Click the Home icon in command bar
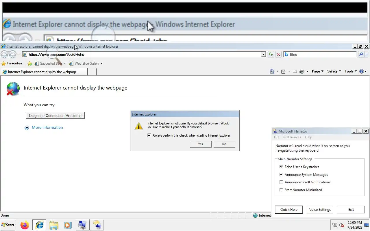Viewport: 370px width, 231px height. (272, 71)
